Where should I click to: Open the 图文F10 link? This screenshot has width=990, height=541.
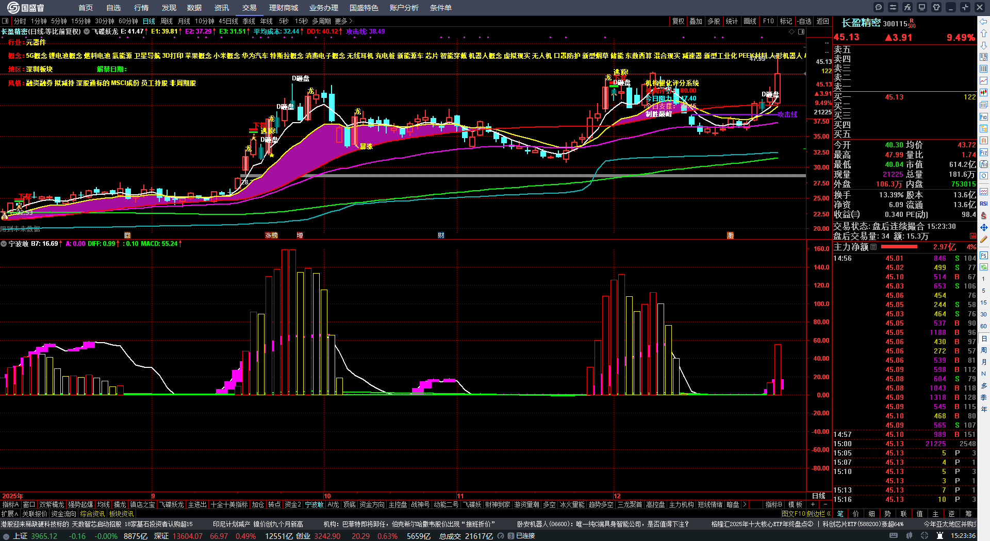[x=794, y=514]
